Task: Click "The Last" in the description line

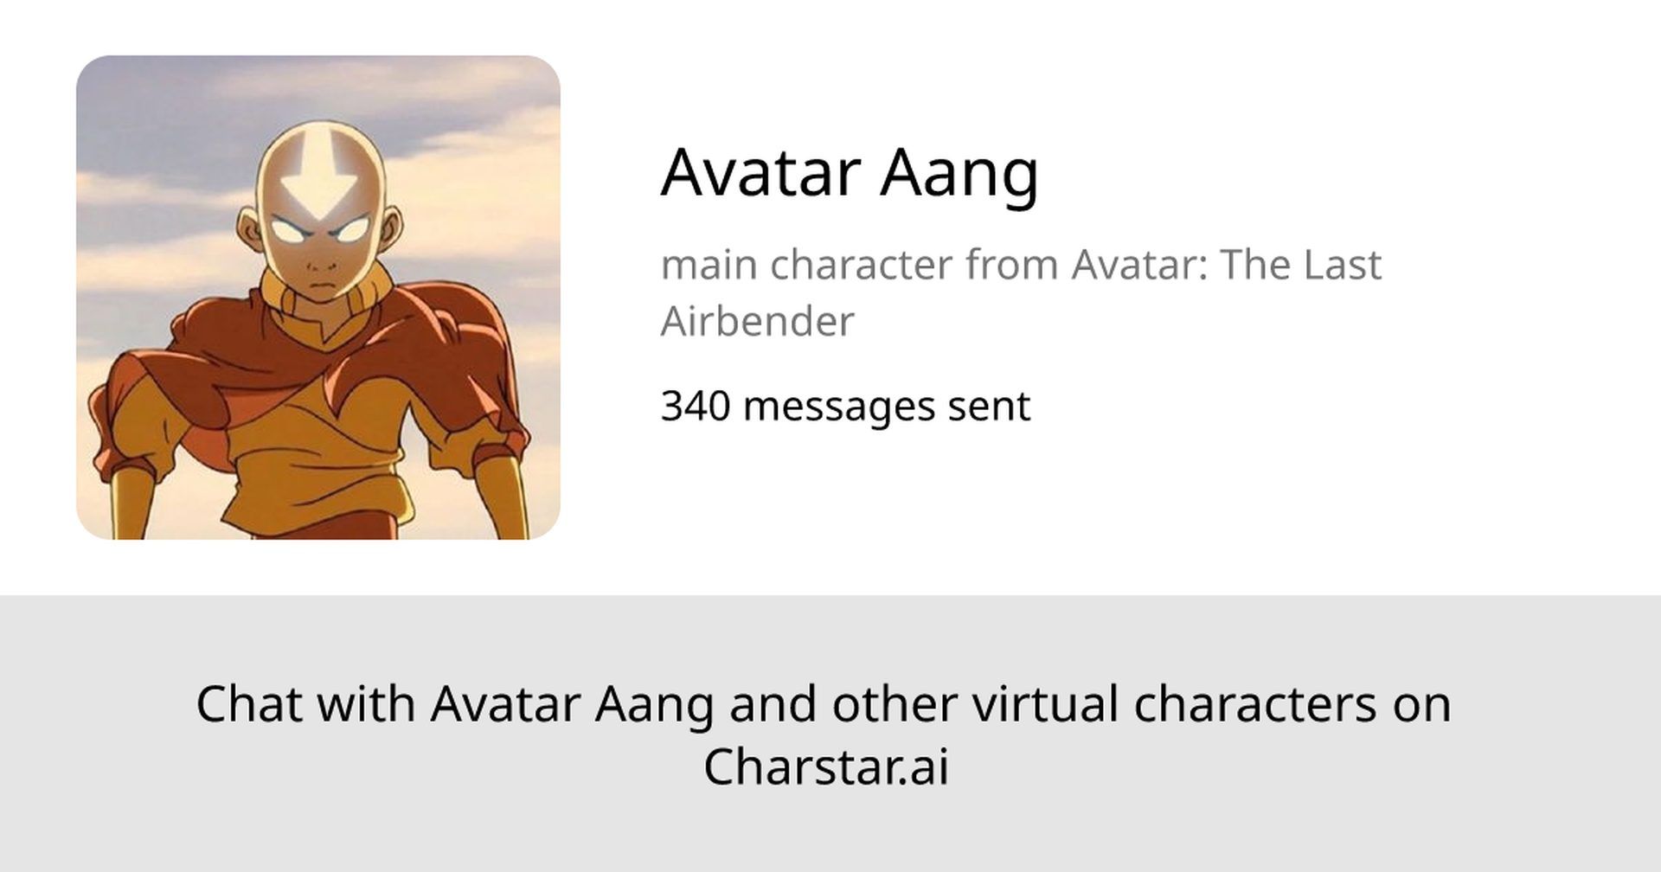Action: tap(1300, 265)
